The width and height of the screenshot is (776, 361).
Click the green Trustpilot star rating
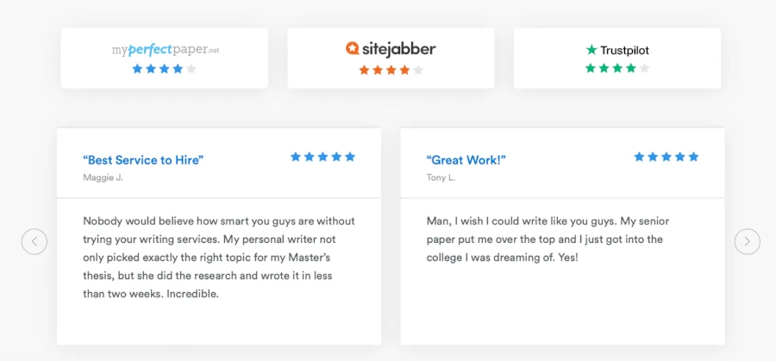pyautogui.click(x=617, y=68)
